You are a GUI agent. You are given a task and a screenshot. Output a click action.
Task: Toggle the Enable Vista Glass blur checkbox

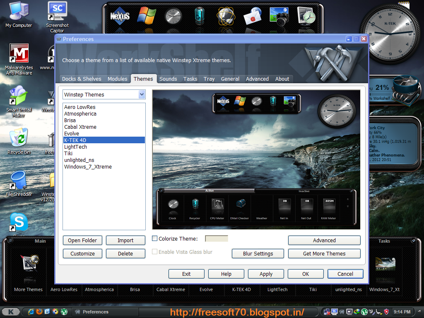point(154,251)
